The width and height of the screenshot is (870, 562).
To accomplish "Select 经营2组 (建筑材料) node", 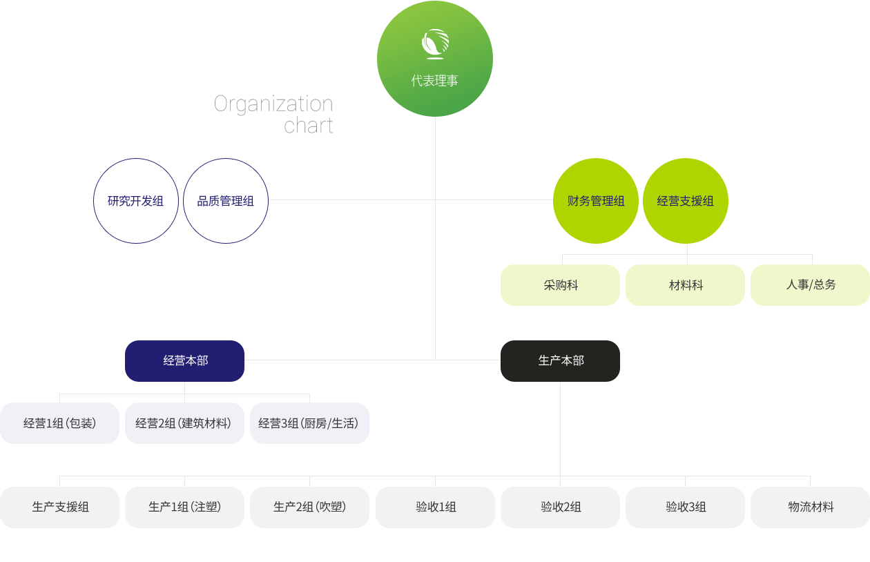I will click(x=184, y=423).
